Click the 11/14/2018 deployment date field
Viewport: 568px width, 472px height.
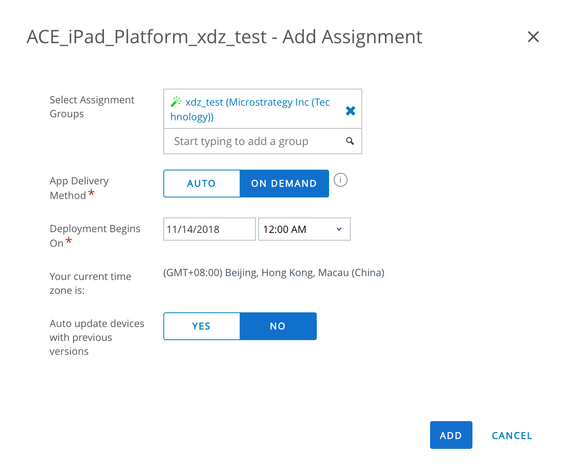coord(209,229)
